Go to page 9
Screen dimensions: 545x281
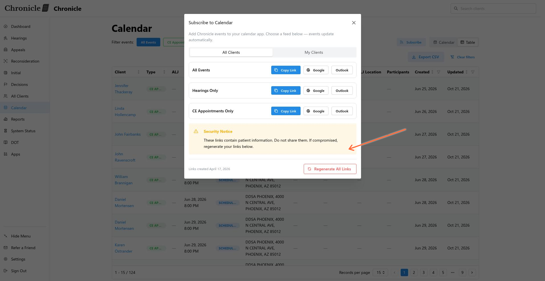tap(462, 272)
